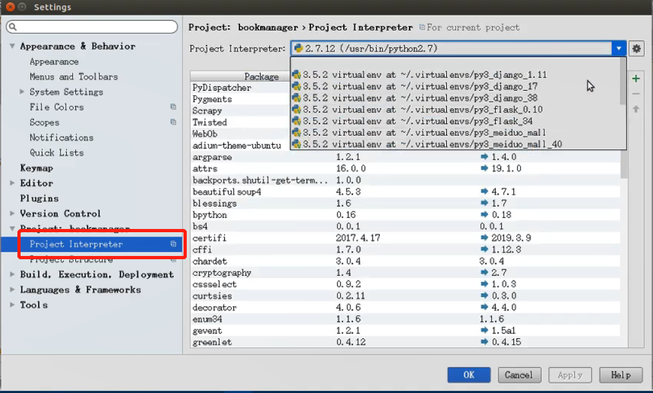The width and height of the screenshot is (653, 393).
Task: Click the interpreter dropdown list scrollbar
Action: click(x=623, y=80)
